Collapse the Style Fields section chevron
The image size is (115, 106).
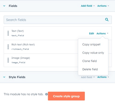click(x=4, y=77)
